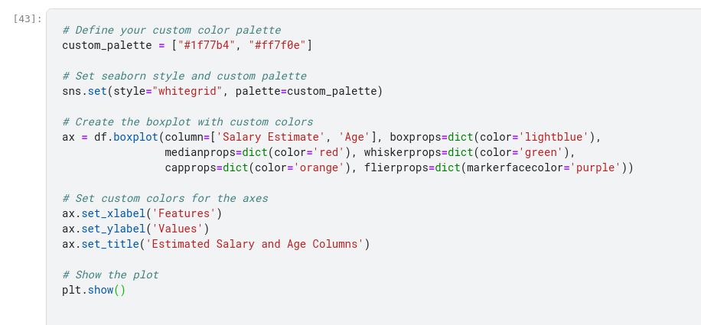Place cursor on the "#1f77b4" hex color string
701x325 pixels.
206,46
